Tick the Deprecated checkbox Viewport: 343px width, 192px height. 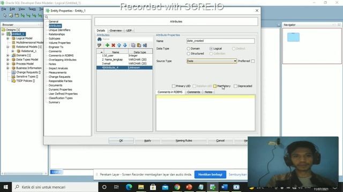235,86
